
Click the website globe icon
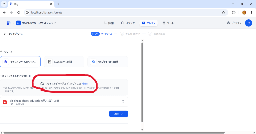93,62
